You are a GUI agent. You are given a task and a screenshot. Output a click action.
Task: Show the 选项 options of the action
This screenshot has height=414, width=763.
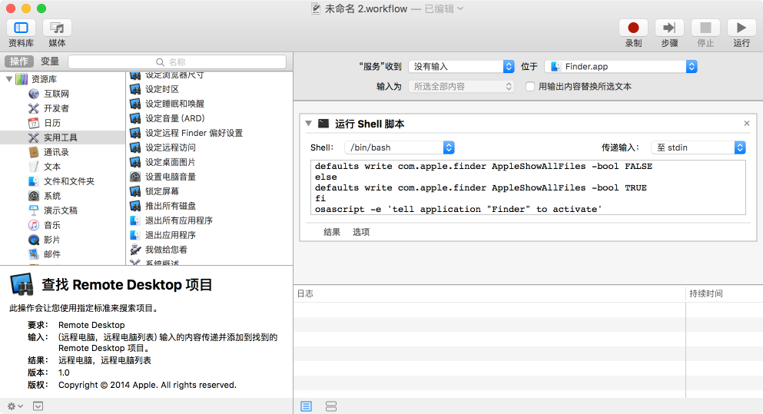click(x=361, y=232)
